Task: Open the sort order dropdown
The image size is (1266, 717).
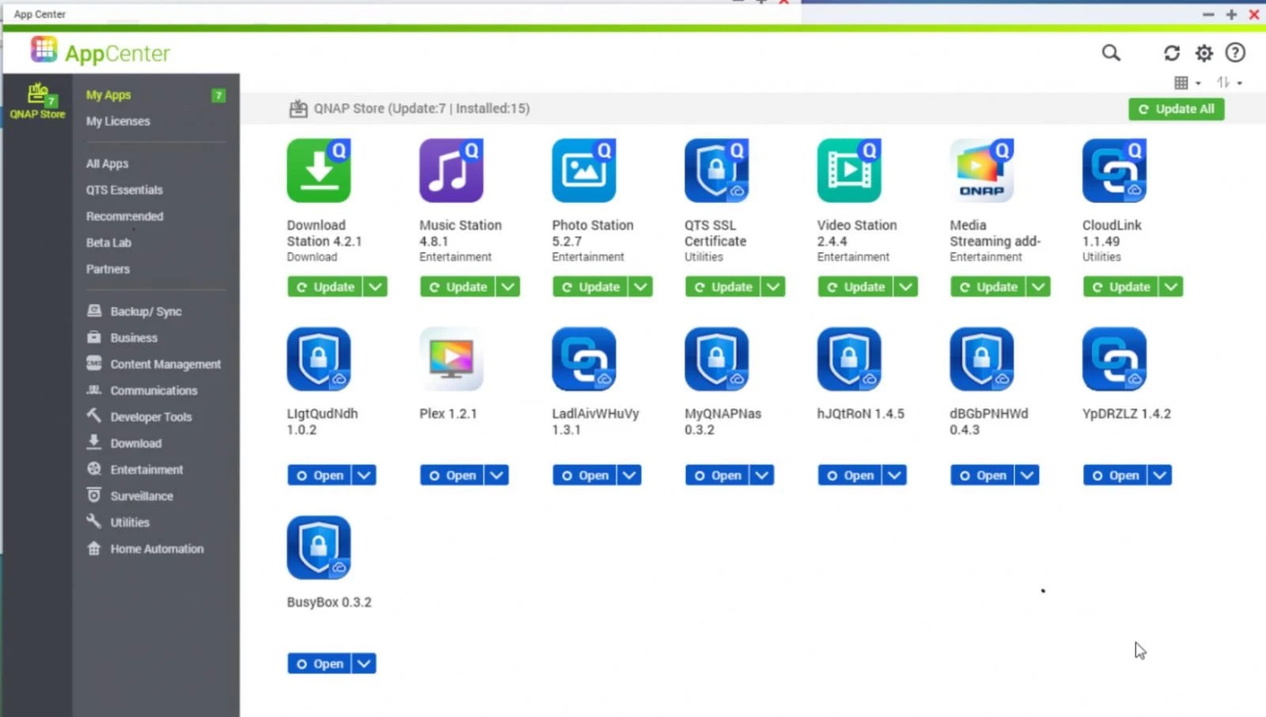Action: click(1230, 82)
